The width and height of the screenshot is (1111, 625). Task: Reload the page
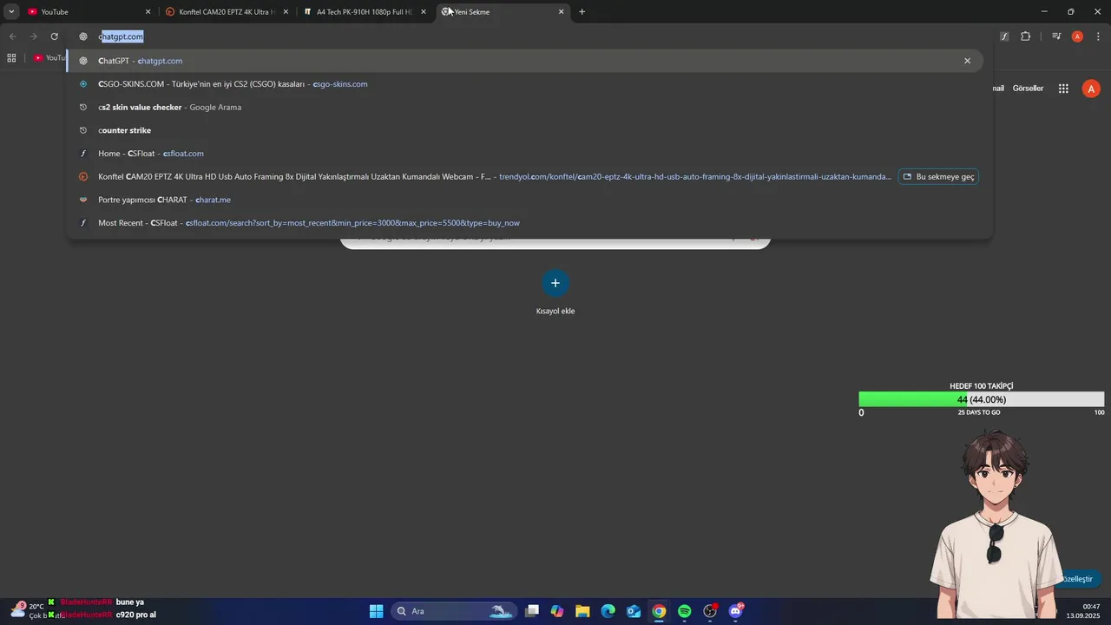click(x=54, y=36)
